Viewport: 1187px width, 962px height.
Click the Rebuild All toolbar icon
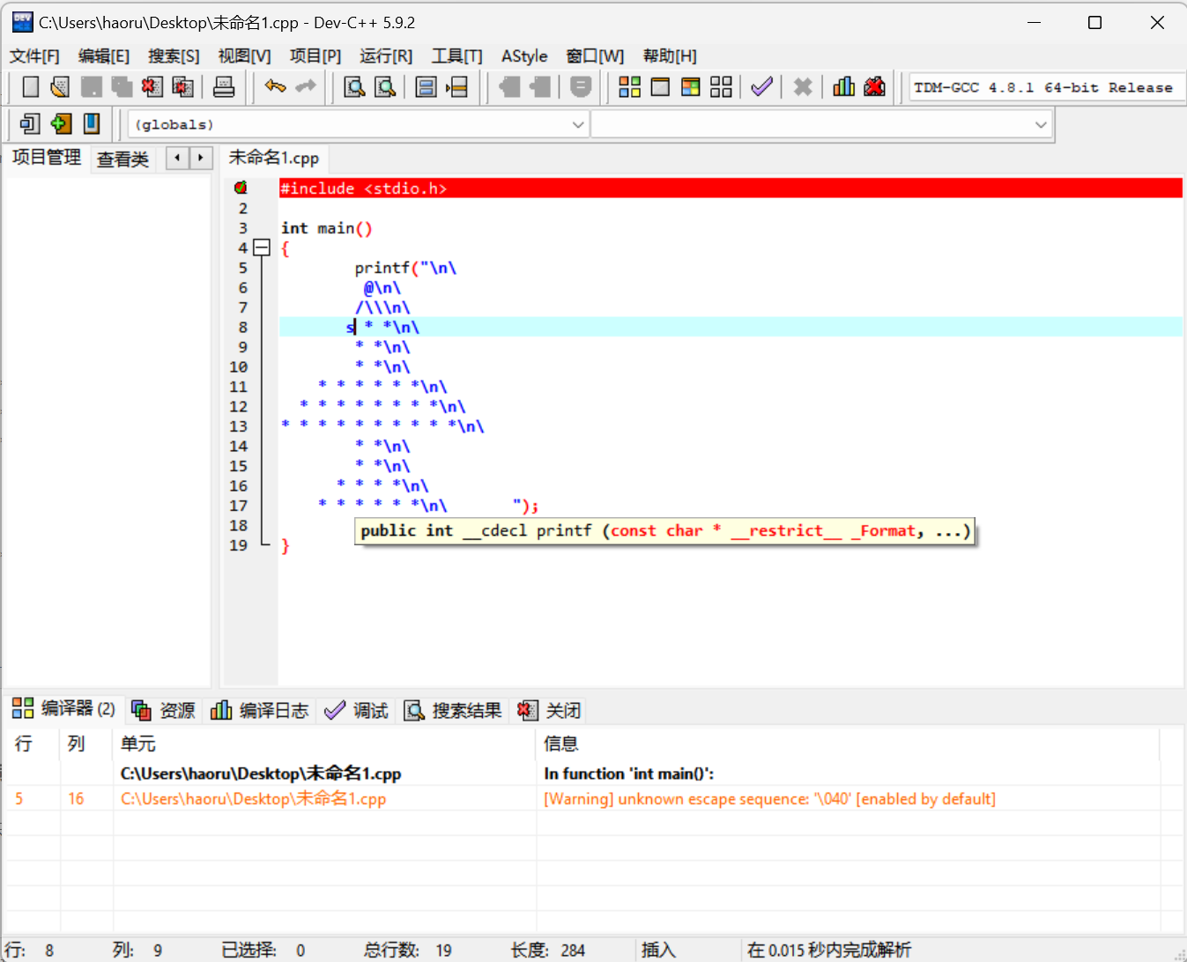(x=721, y=86)
